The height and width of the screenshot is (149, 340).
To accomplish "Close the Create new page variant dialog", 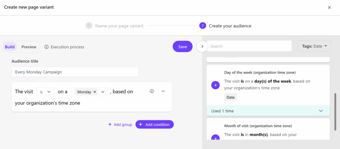I will pyautogui.click(x=329, y=7).
